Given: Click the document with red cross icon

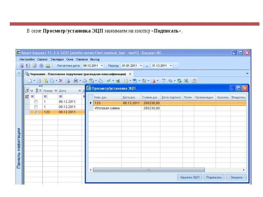Looking at the screenshot, I should (68, 81).
